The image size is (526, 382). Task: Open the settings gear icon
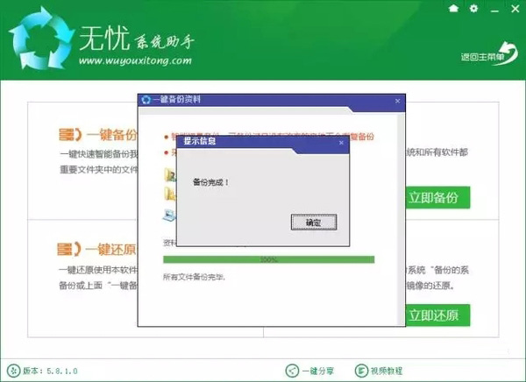(x=473, y=8)
